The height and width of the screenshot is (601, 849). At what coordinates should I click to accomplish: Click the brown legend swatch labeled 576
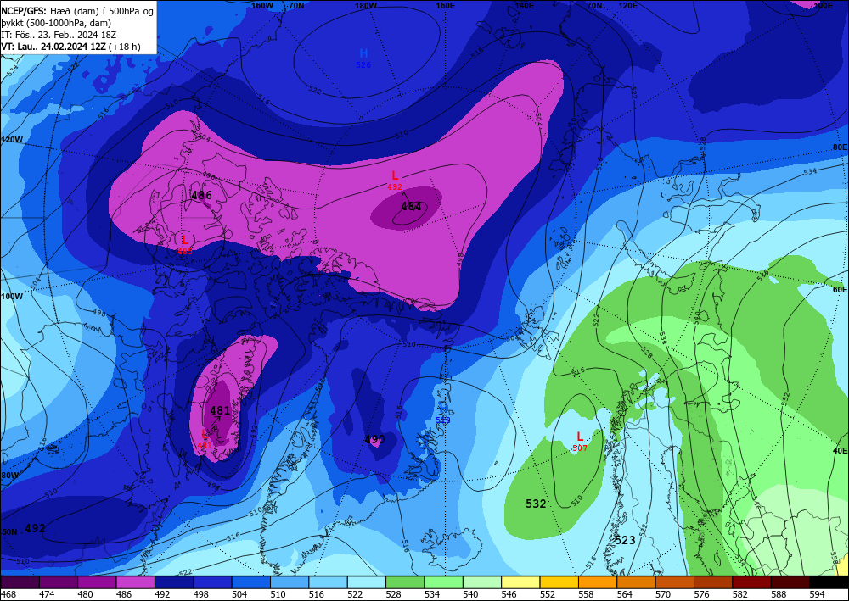(x=713, y=582)
